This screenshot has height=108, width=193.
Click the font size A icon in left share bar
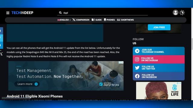click(x=1, y=54)
